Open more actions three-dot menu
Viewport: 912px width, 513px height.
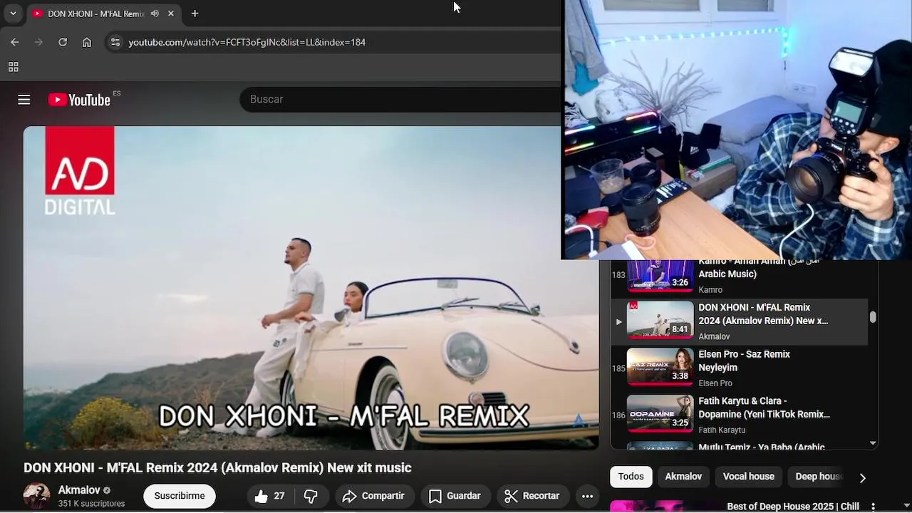tap(587, 496)
